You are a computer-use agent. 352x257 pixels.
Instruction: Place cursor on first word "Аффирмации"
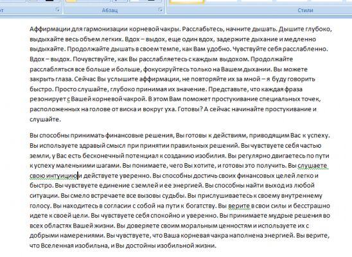pos(50,29)
